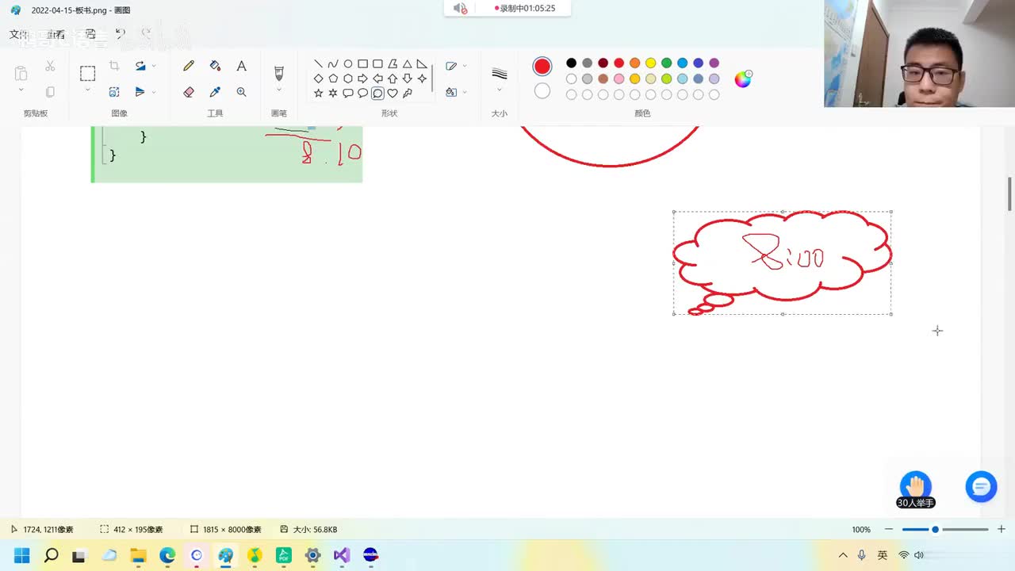Viewport: 1015px width, 571px height.
Task: Expand the Paste options arrow
Action: [x=21, y=90]
